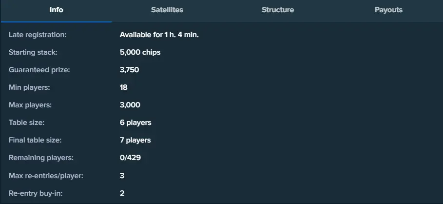Click the 0/429 remaining players value
The image size is (443, 204).
[130, 158]
